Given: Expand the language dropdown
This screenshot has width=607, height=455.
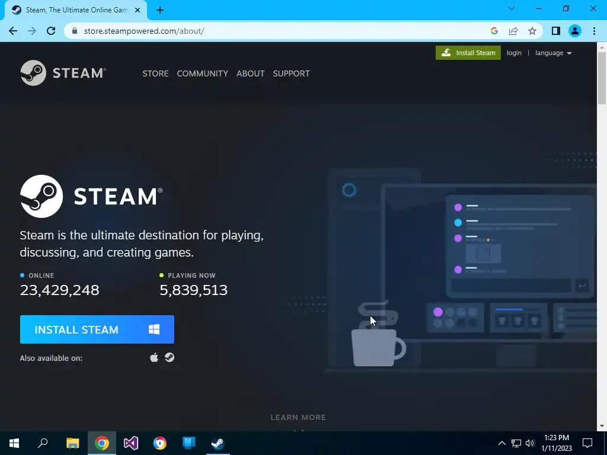Looking at the screenshot, I should click(553, 53).
